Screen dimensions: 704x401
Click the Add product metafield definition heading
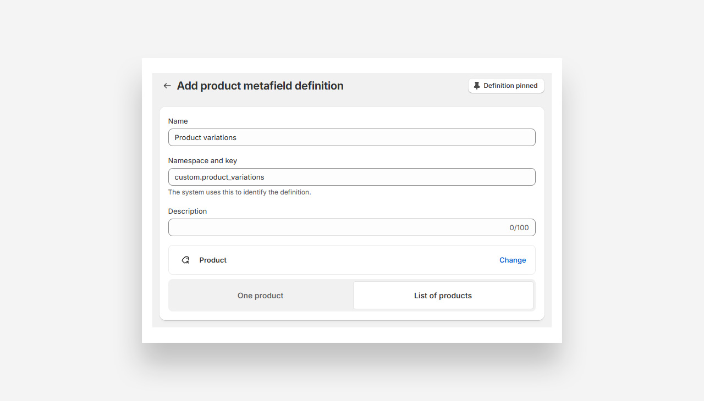tap(260, 86)
